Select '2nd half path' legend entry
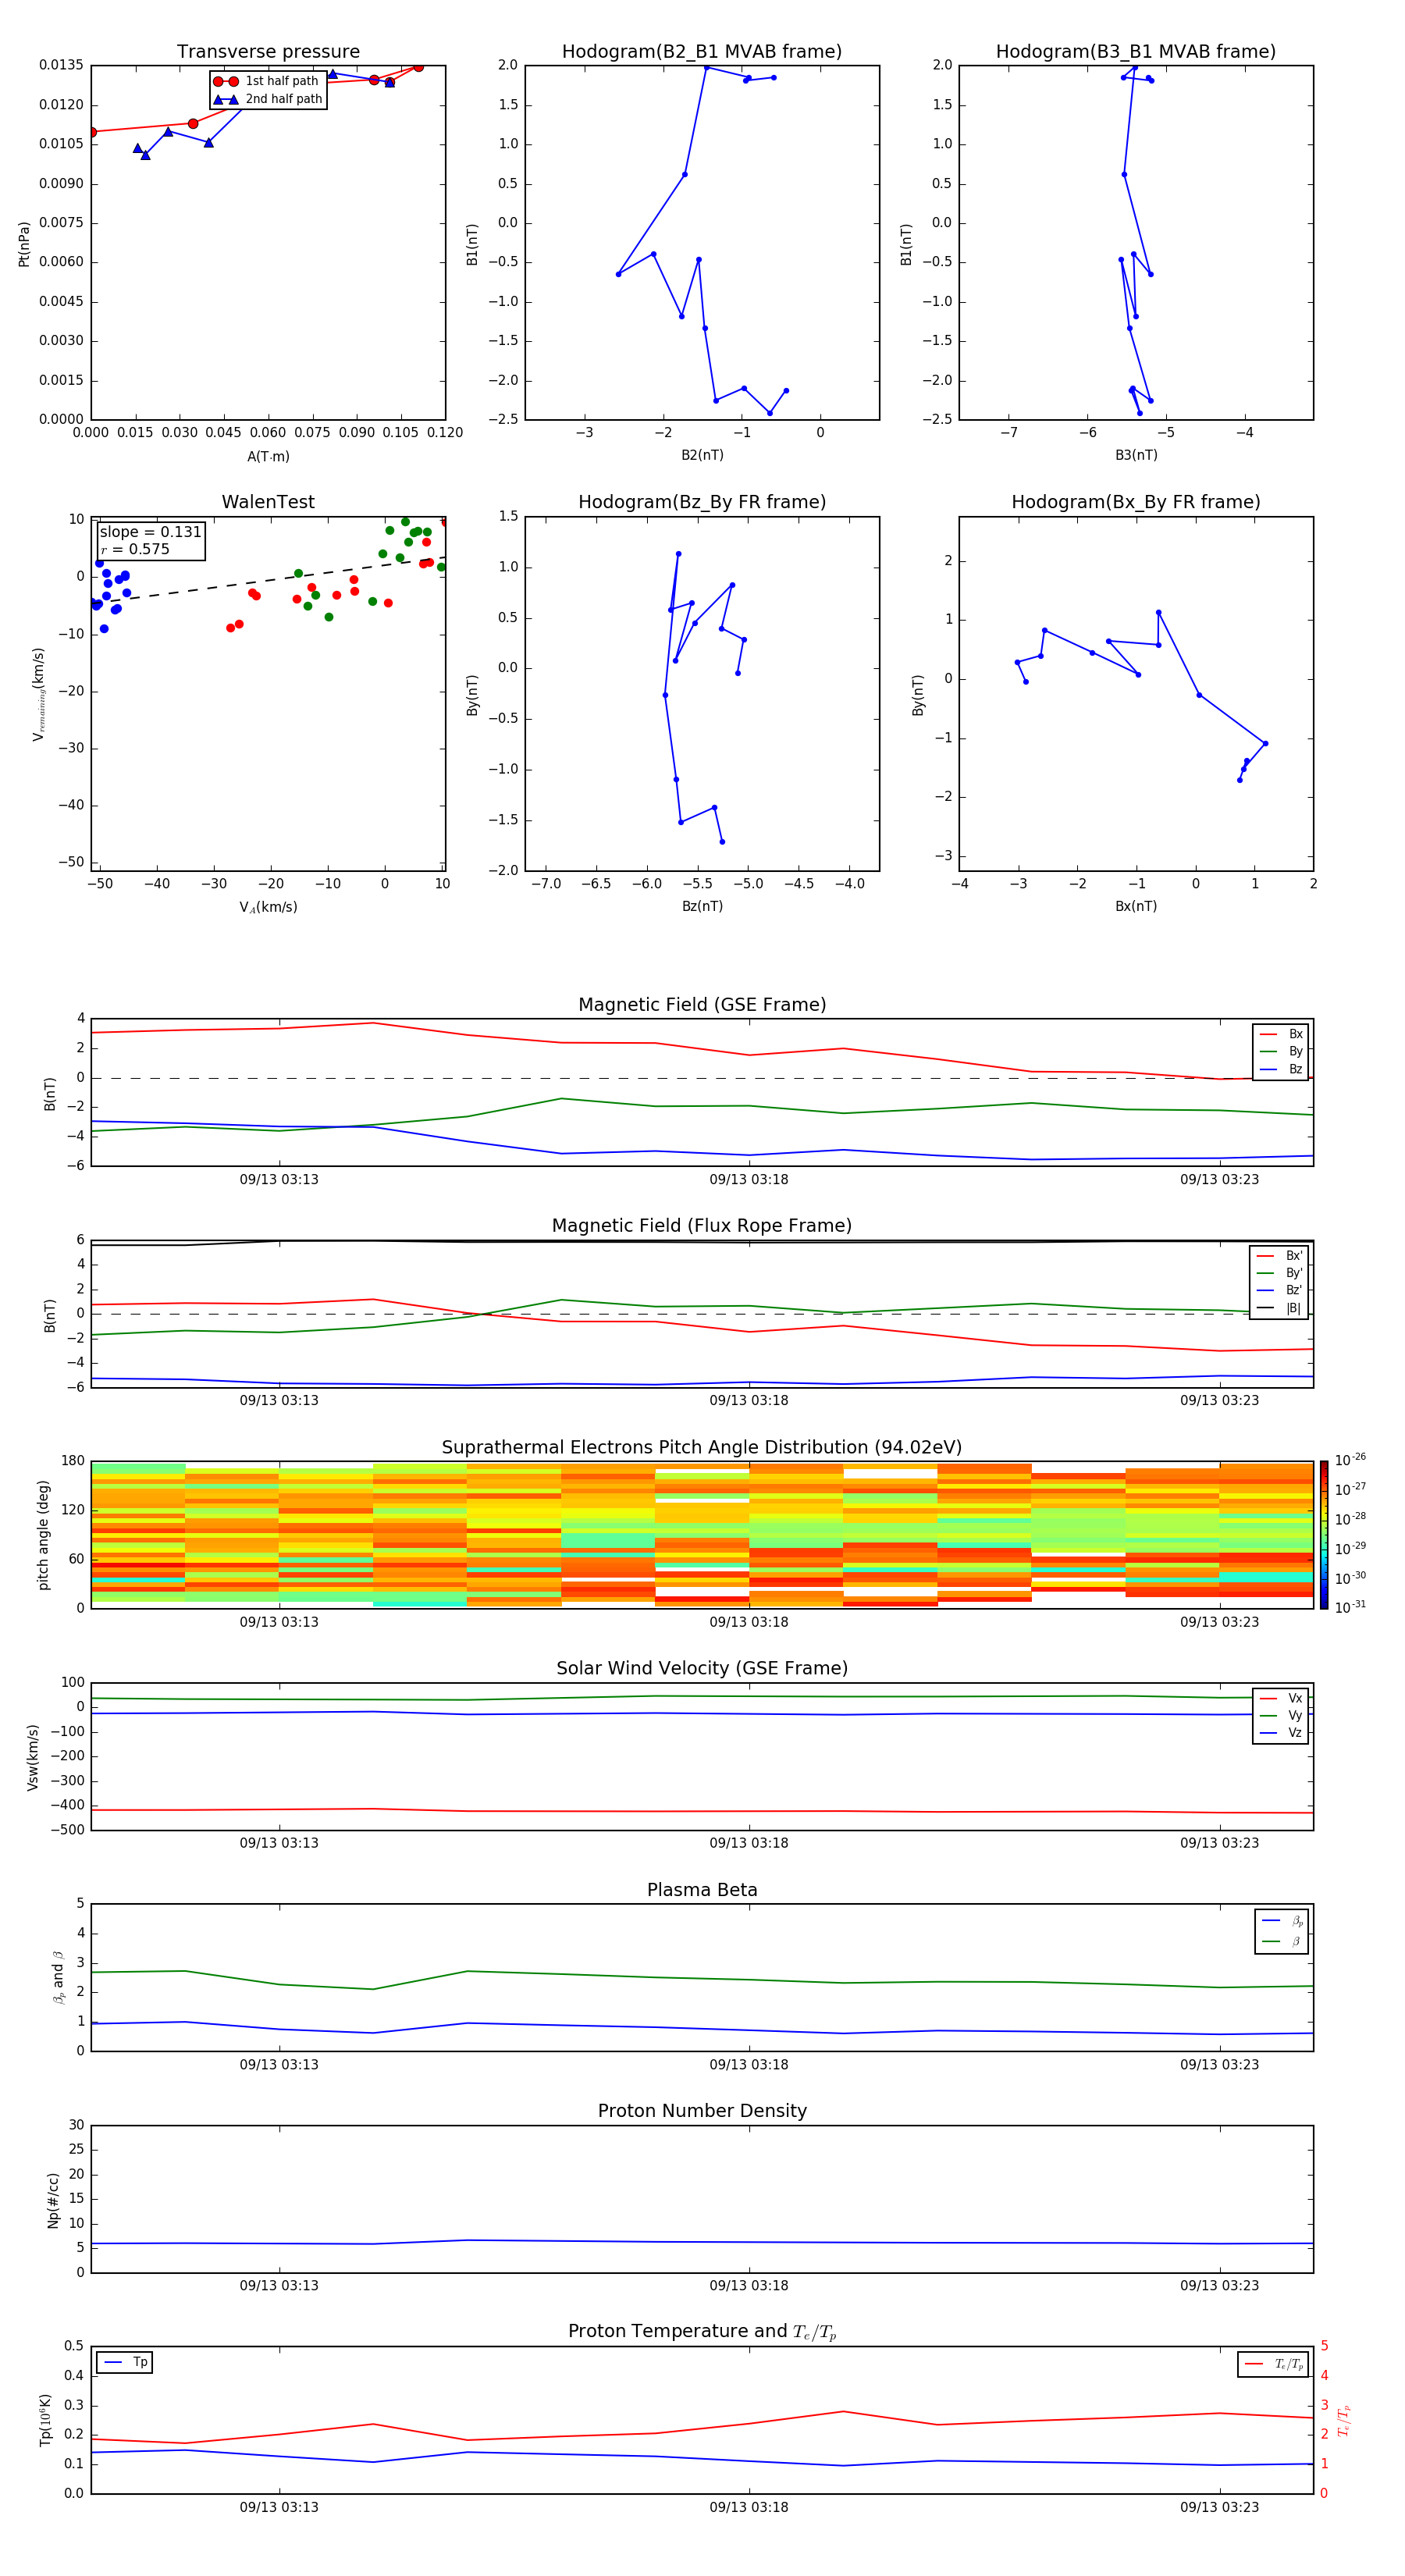This screenshot has width=1405, height=2576. (x=268, y=99)
